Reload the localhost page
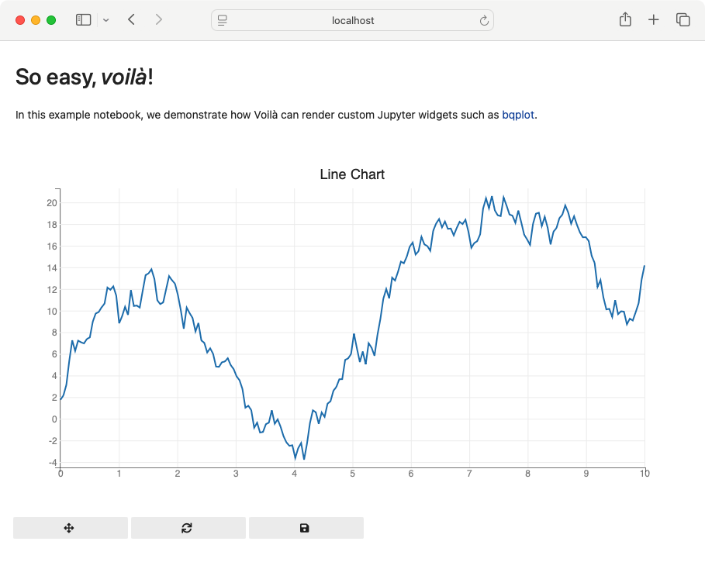 pyautogui.click(x=485, y=21)
